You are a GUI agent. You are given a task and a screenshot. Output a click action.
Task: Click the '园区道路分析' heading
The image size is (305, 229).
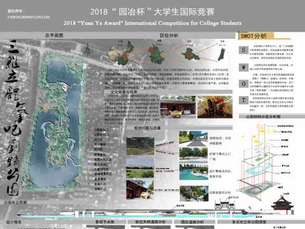(192, 222)
